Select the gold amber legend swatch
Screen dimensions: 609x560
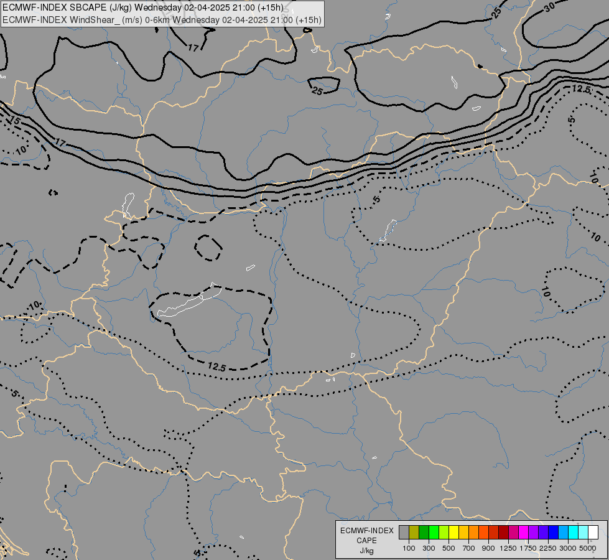click(463, 532)
